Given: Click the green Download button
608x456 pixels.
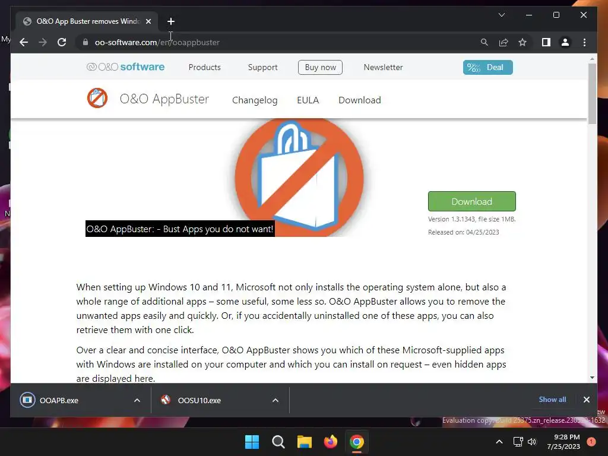Looking at the screenshot, I should (471, 201).
